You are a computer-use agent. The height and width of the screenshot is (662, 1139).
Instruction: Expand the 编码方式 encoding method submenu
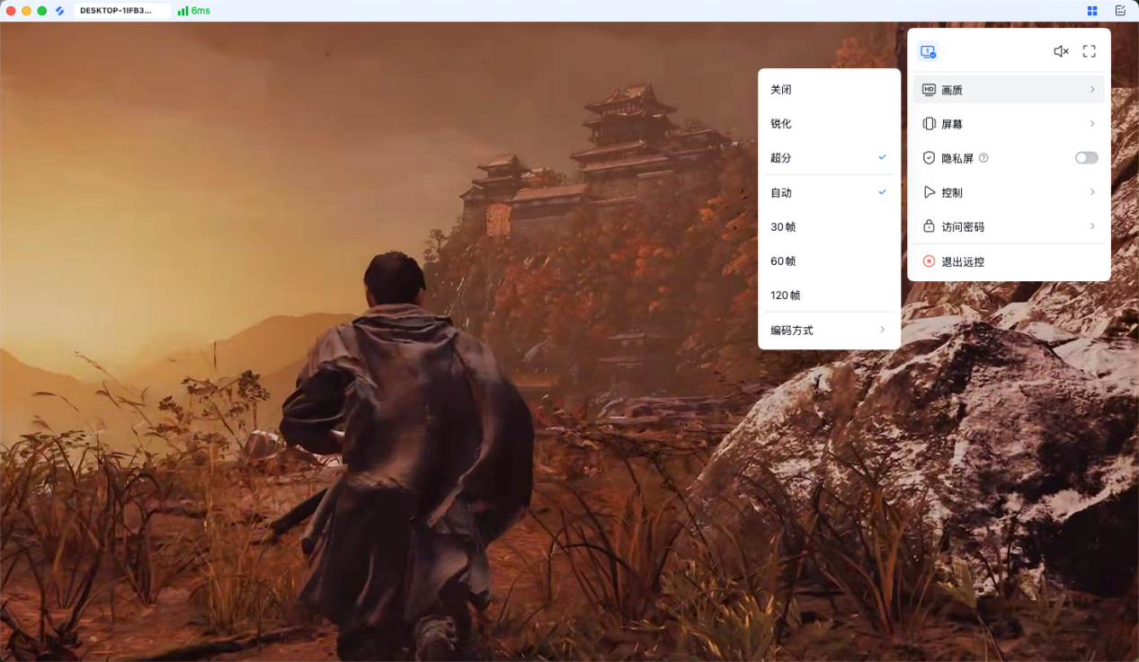(829, 331)
